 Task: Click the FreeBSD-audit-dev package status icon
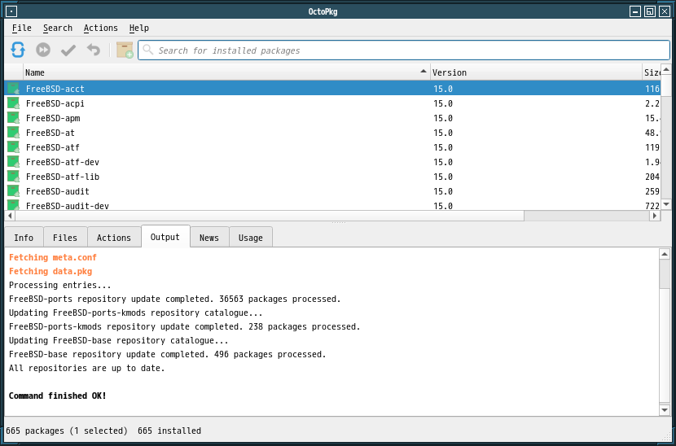(x=13, y=204)
